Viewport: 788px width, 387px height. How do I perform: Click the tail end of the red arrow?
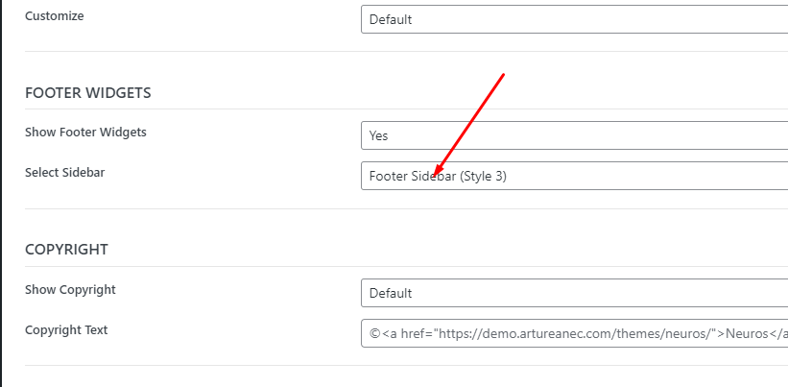[x=503, y=76]
